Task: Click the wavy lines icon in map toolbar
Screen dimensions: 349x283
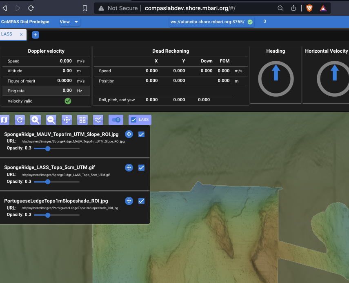Action: click(x=98, y=120)
